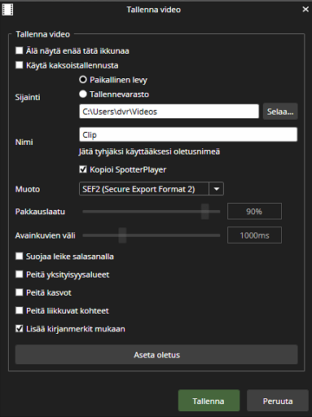Image resolution: width=312 pixels, height=417 pixels.
Task: Click the SEF2 (Secure Export Format 2) combo box
Action: [x=152, y=189]
